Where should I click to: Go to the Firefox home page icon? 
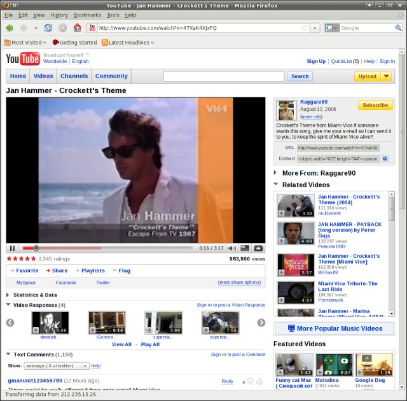77,28
